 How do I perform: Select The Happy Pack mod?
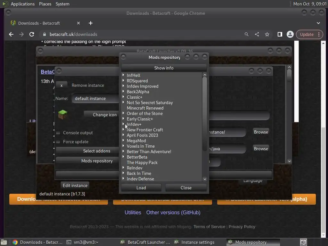point(142,162)
